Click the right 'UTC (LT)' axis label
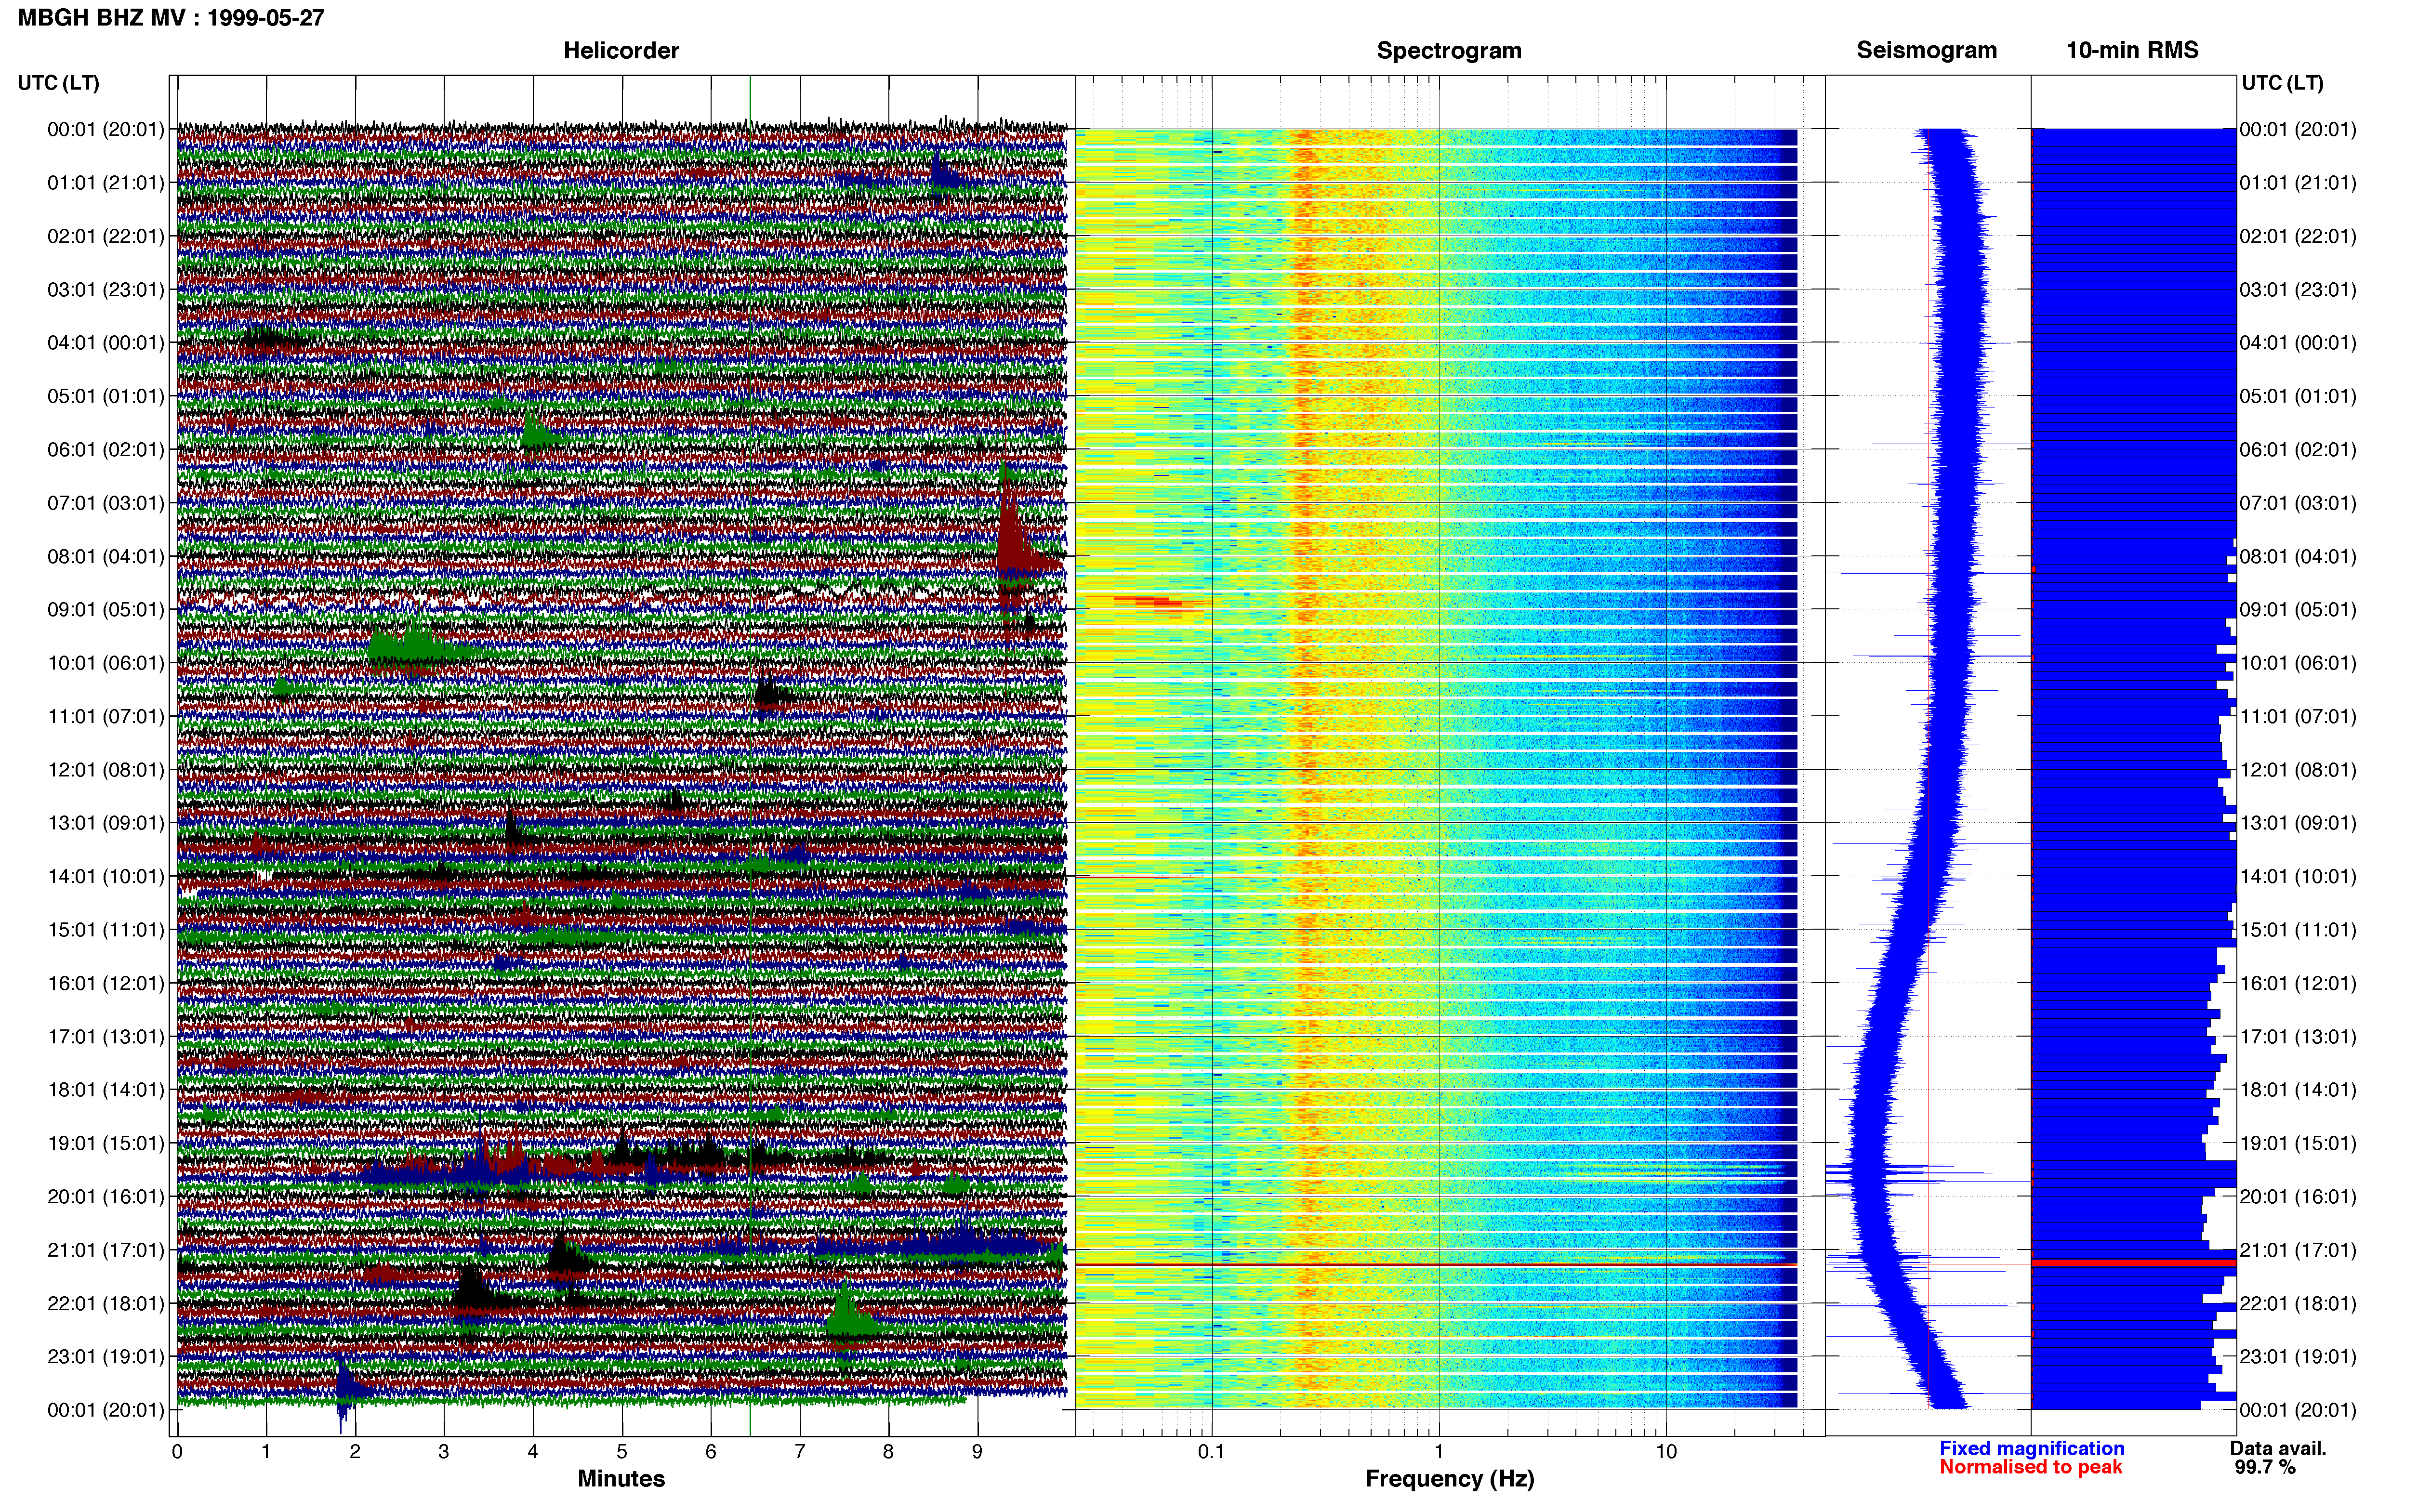 click(x=2282, y=83)
